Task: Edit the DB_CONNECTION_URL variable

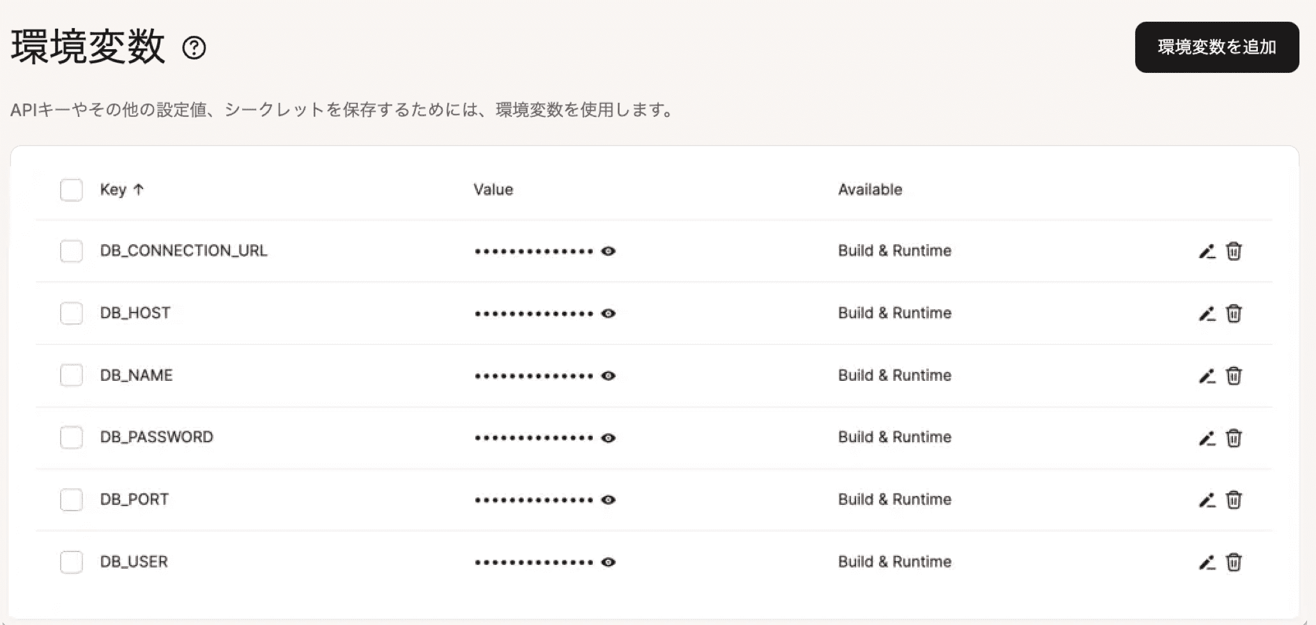Action: coord(1207,251)
